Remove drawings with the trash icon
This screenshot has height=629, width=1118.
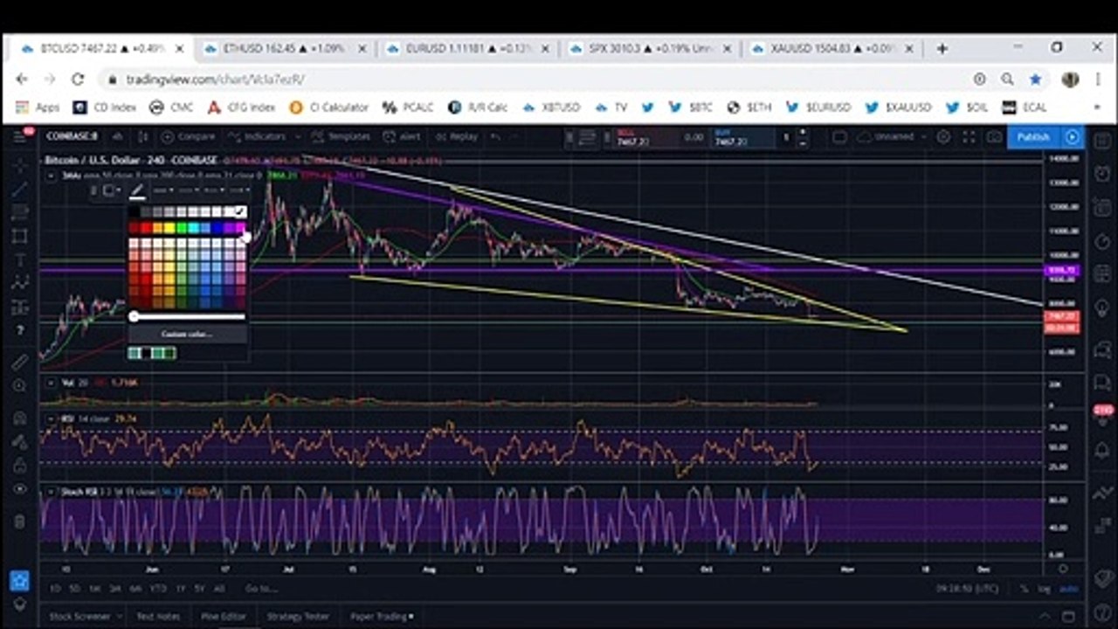click(19, 522)
